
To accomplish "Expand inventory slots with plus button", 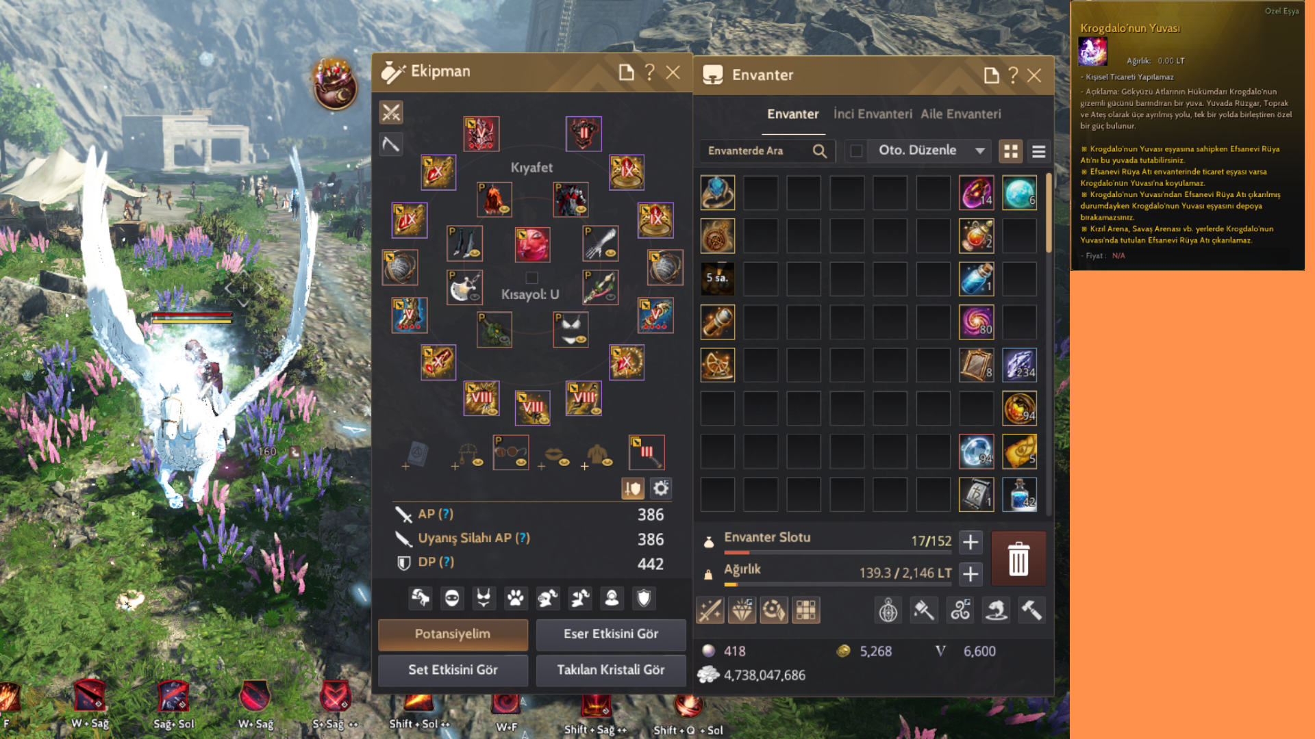I will 970,543.
